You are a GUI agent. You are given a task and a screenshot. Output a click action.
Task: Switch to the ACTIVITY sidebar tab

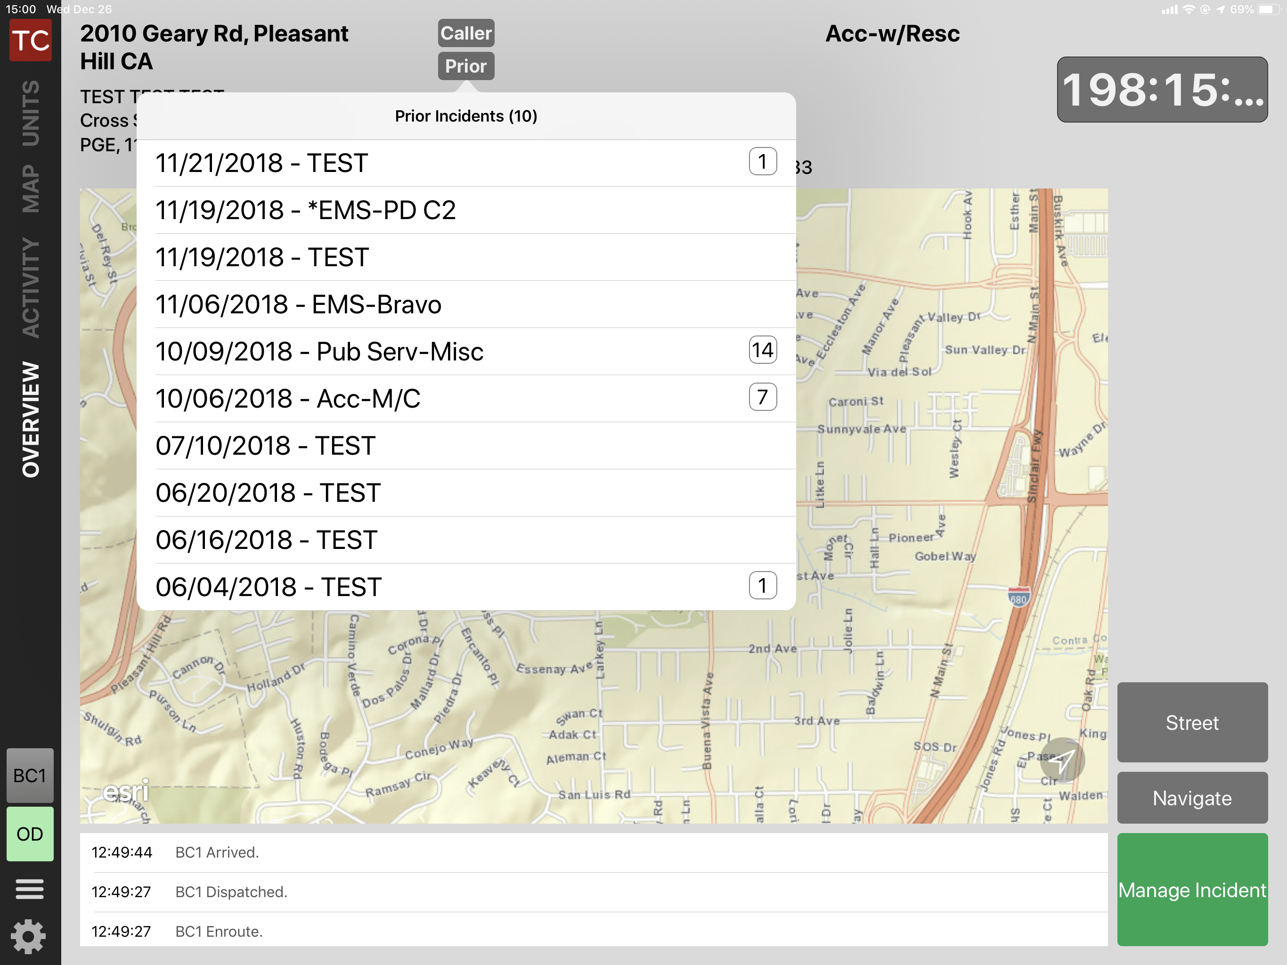pyautogui.click(x=30, y=287)
